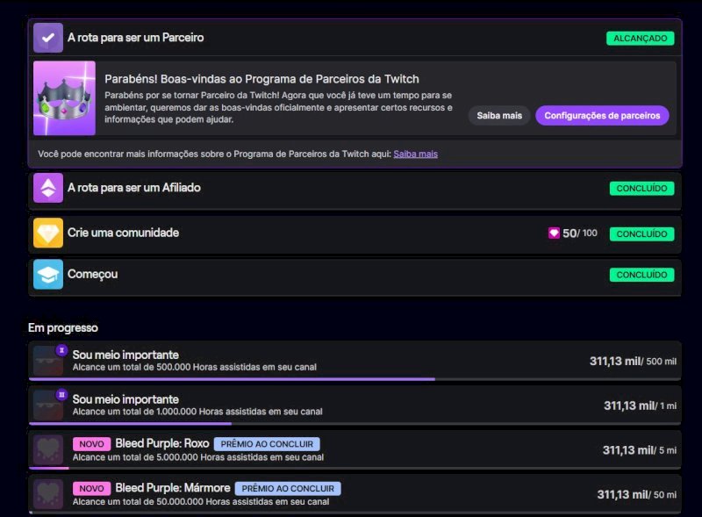Screen dimensions: 702x517
Task: Click the Saiba mais button
Action: pyautogui.click(x=499, y=116)
